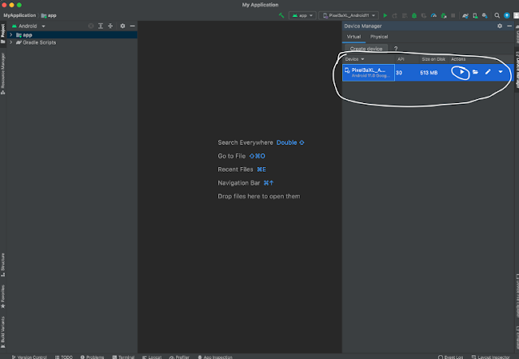Open the Logcat tool window tab
519x359 pixels.
pos(152,357)
